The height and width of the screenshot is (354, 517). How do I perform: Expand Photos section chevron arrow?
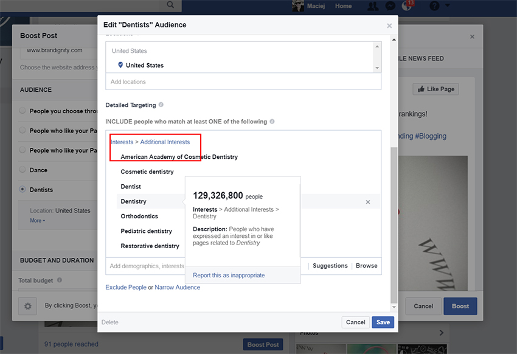(x=441, y=333)
